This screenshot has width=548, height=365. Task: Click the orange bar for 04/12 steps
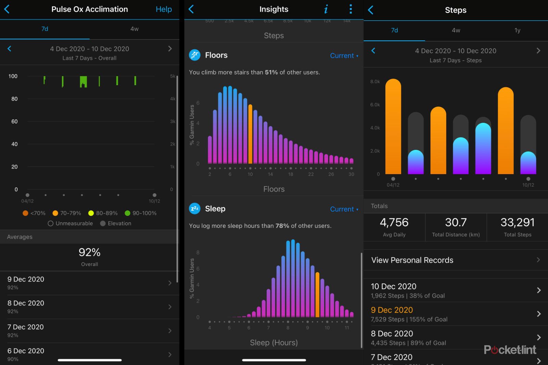[x=393, y=127]
